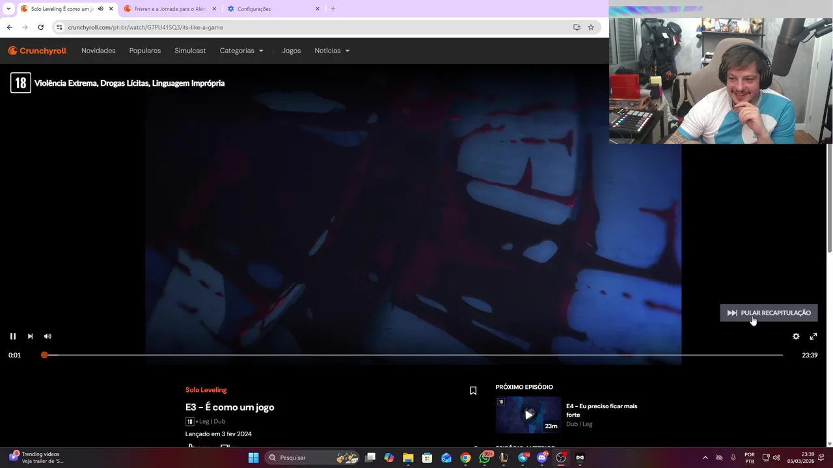This screenshot has width=833, height=468.
Task: Show hidden system tray icons
Action: 705,458
